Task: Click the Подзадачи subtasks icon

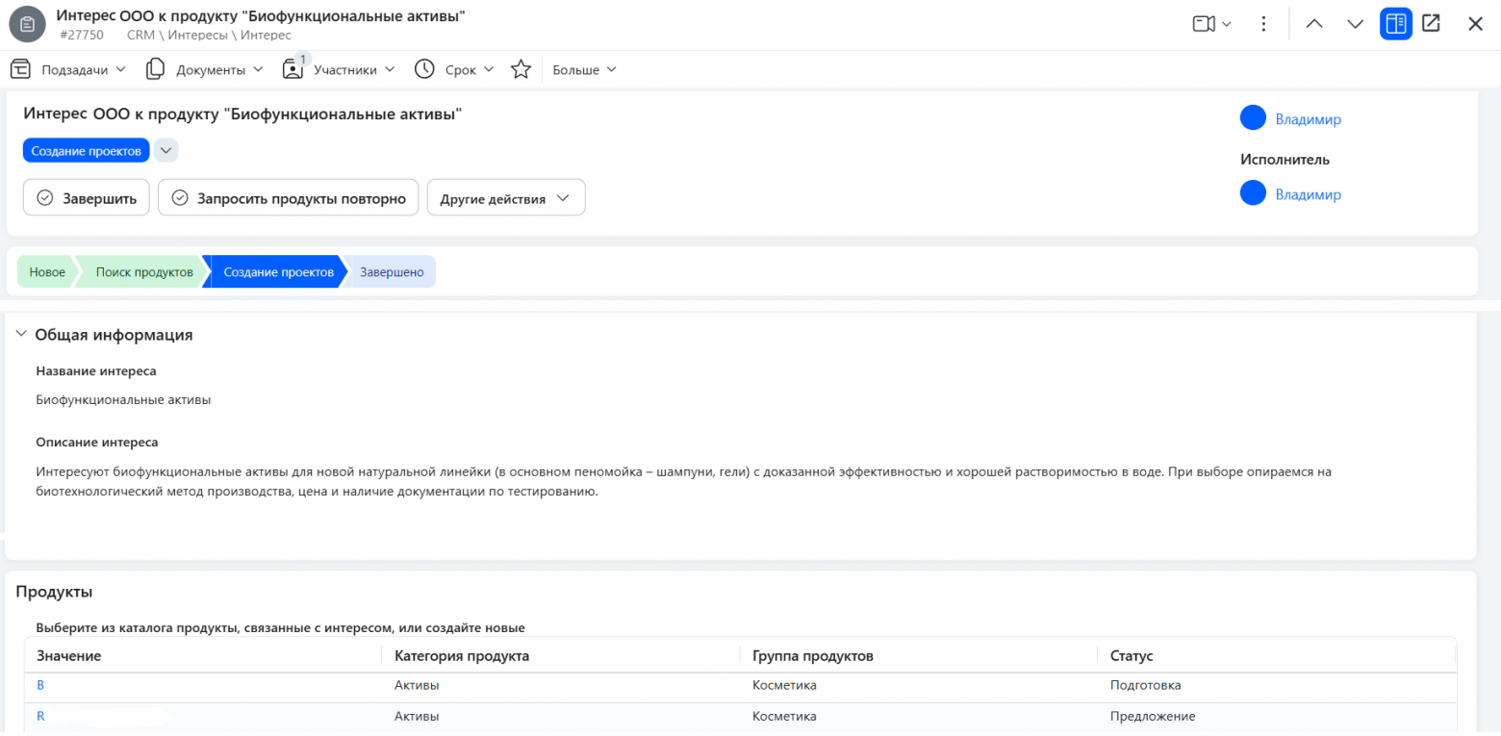Action: 19,68
